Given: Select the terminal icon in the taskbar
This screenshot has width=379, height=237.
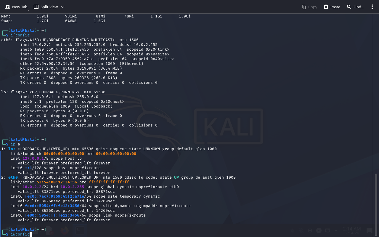Looking at the screenshot, I should (80, 230).
